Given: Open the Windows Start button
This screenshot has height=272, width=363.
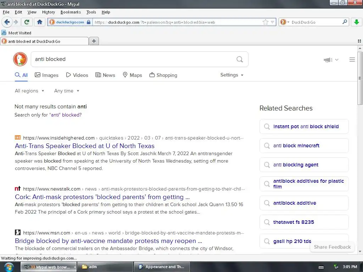Looking at the screenshot, I should point(9,267).
